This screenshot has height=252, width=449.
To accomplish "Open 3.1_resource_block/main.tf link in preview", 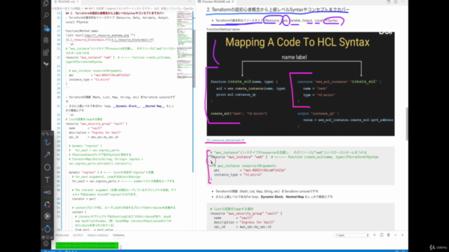I will 225,140.
